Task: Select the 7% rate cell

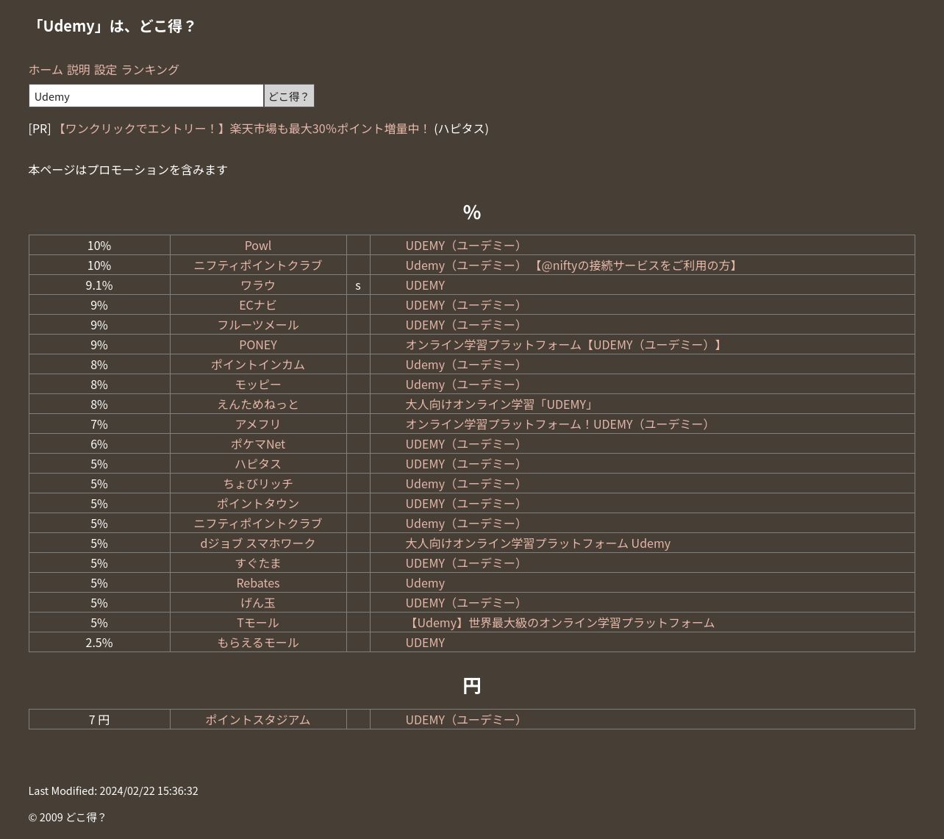Action: tap(99, 424)
